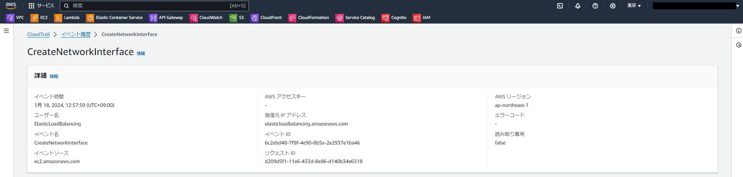The image size is (743, 177).
Task: Click the AWS アクセスキー label
Action: click(x=285, y=97)
